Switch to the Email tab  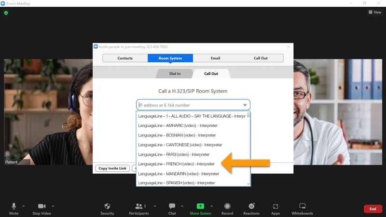point(216,58)
